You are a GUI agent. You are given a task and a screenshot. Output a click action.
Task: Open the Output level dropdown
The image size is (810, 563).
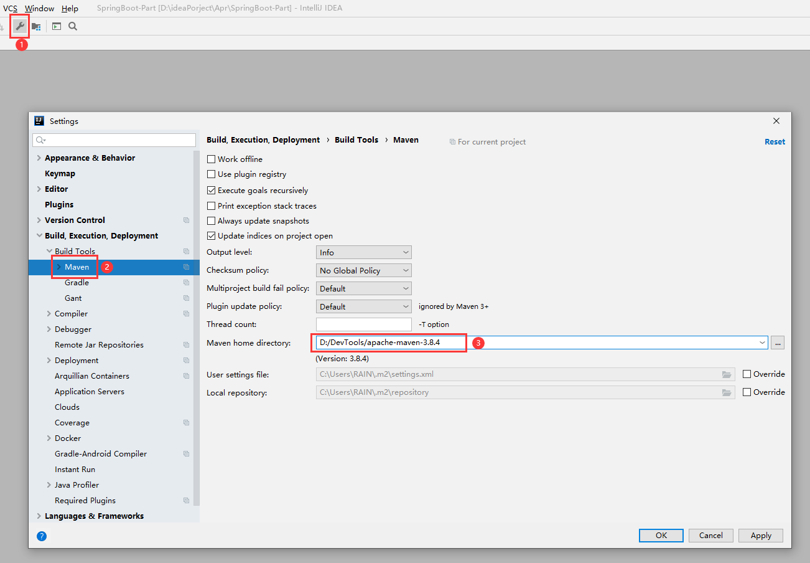click(x=364, y=252)
